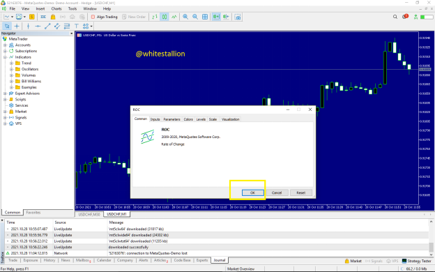Expand the Volumes folder
The width and height of the screenshot is (435, 272).
tap(11, 75)
